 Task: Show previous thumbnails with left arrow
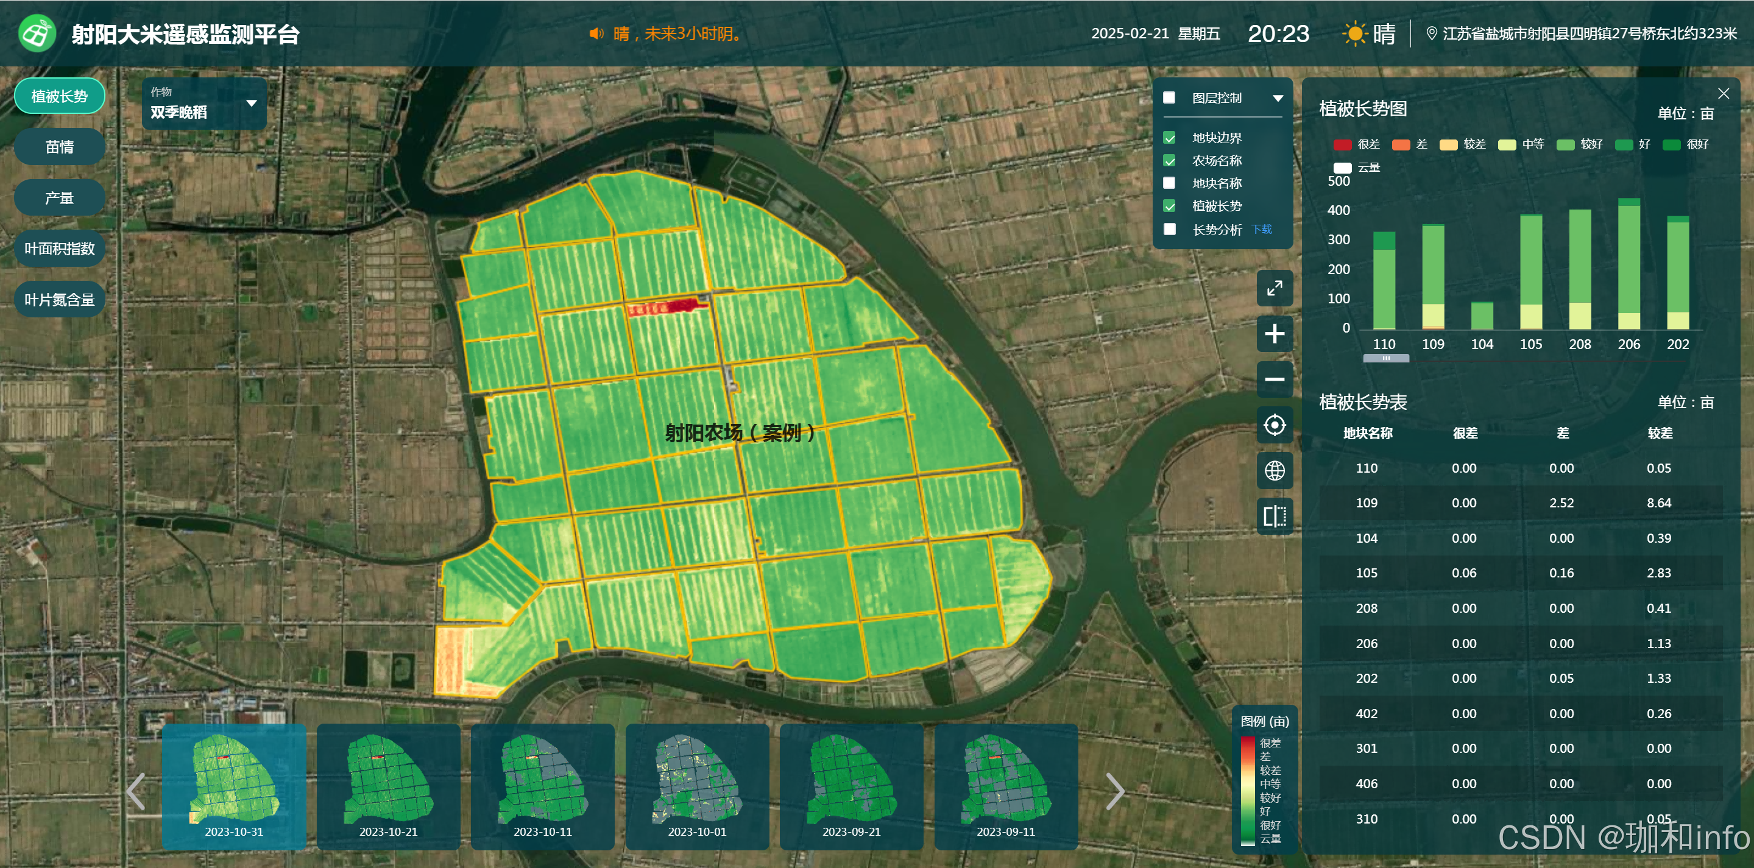pos(136,791)
